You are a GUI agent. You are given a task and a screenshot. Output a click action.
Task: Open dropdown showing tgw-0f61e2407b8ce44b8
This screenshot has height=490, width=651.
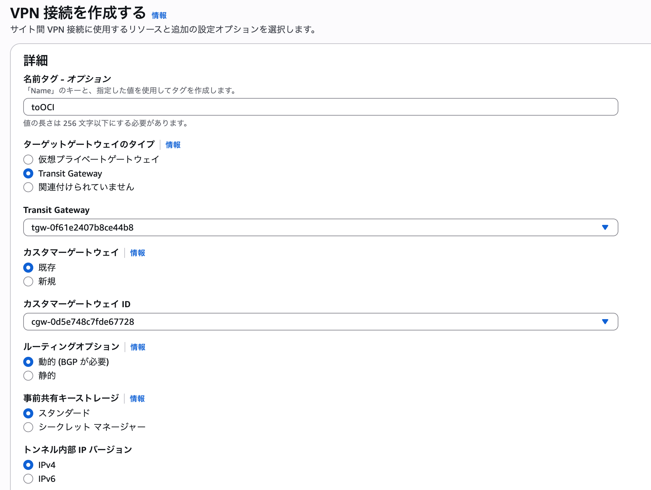tap(605, 227)
